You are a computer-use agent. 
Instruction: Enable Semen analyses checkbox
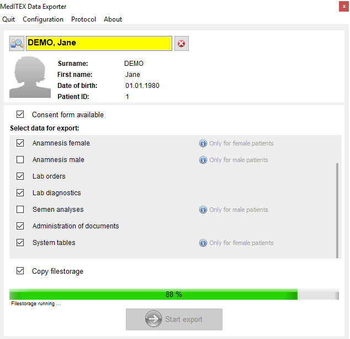(x=20, y=209)
